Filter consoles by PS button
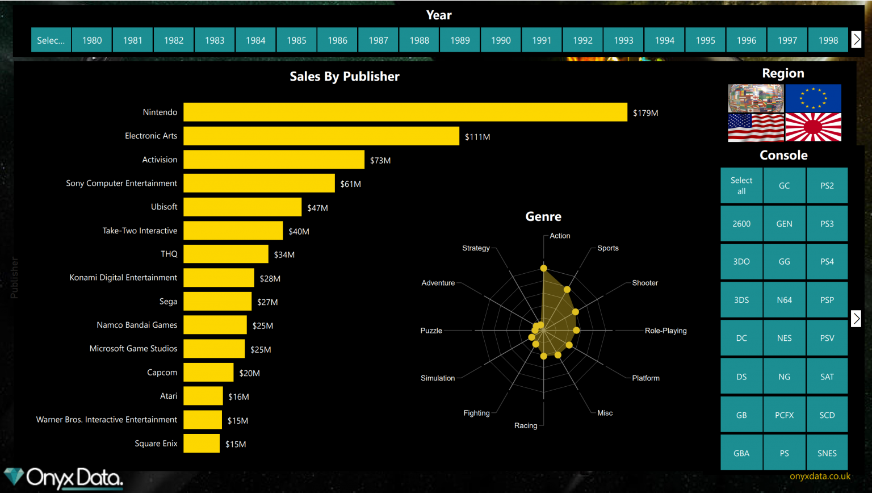The width and height of the screenshot is (872, 493). coord(784,453)
